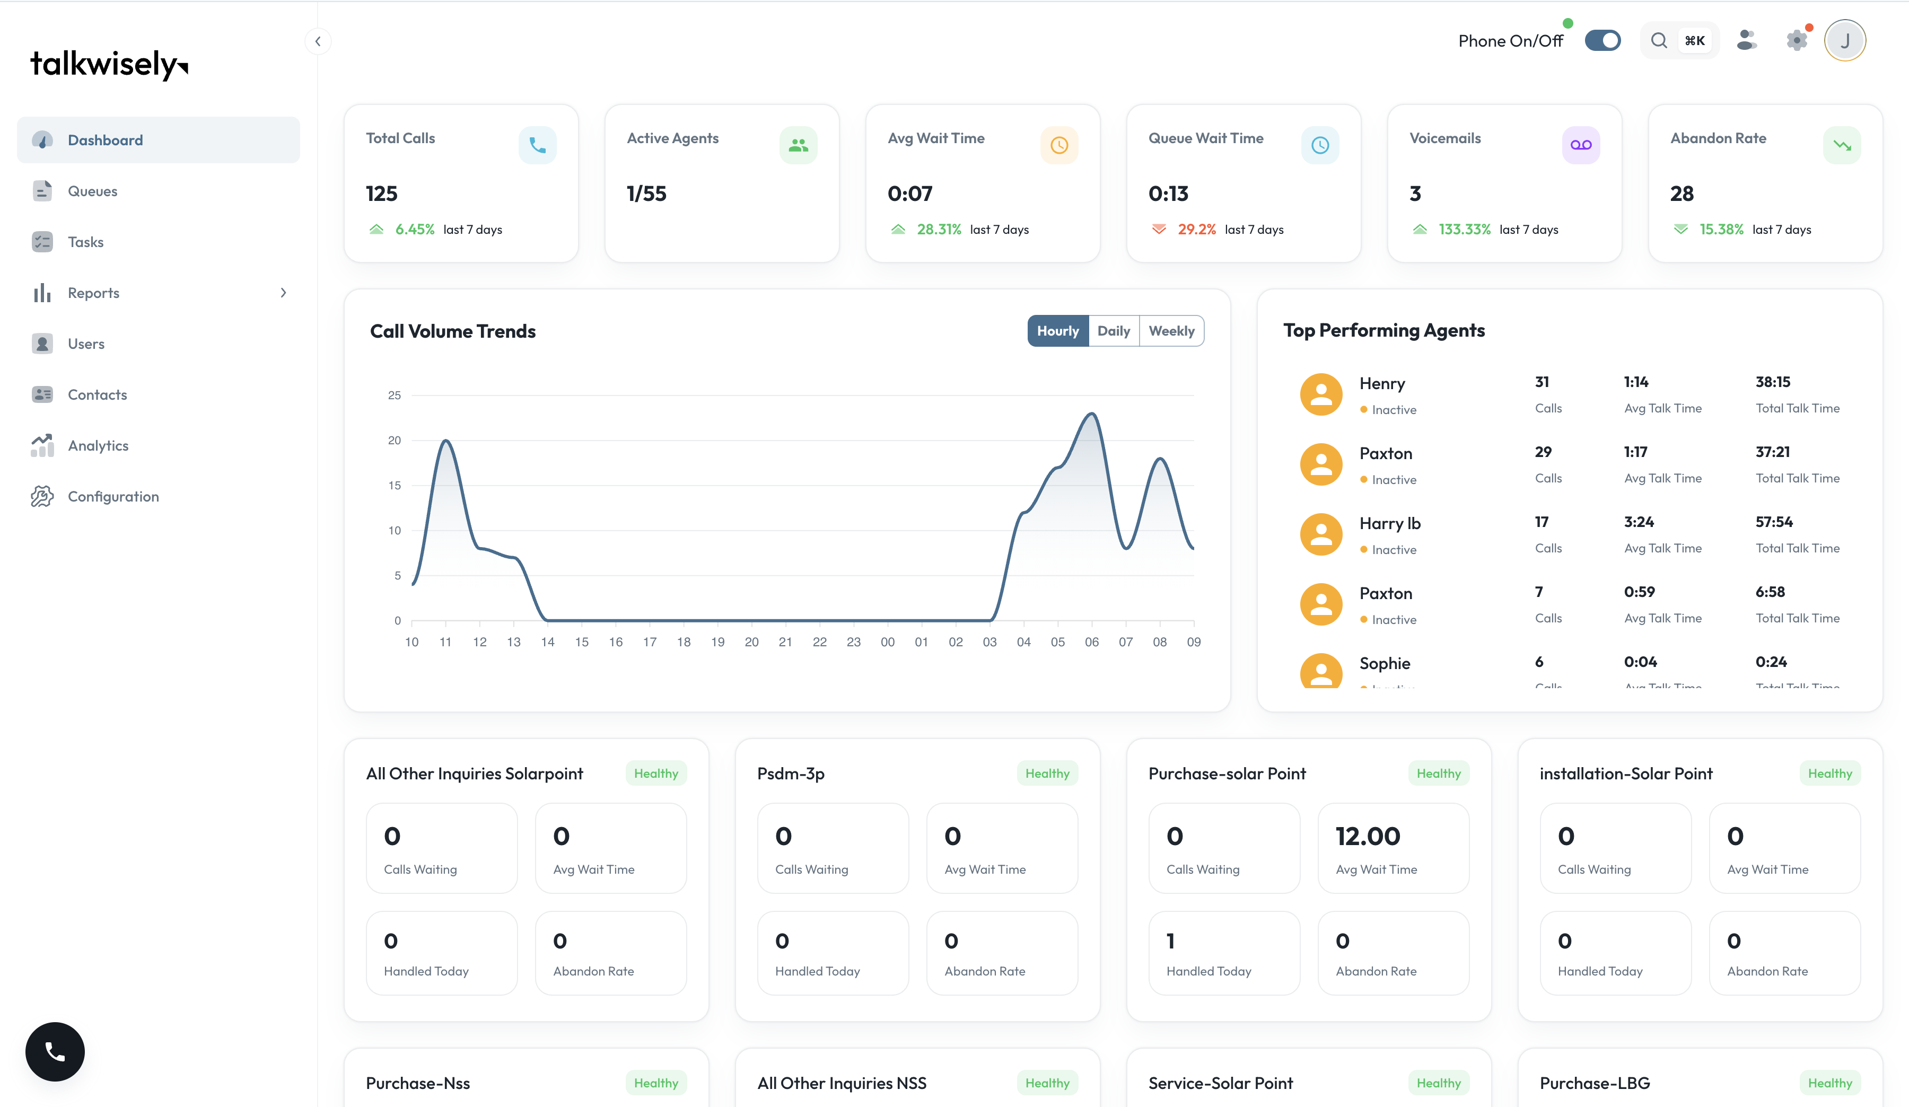Click the Total Calls phone icon
This screenshot has width=1909, height=1107.
537,145
